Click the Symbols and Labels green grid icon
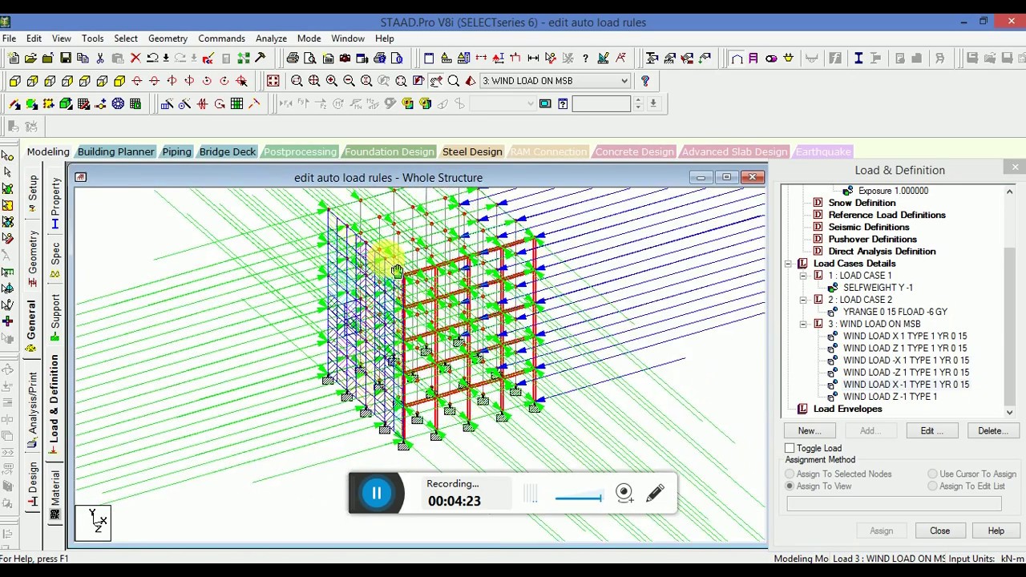The height and width of the screenshot is (577, 1026). click(x=236, y=104)
